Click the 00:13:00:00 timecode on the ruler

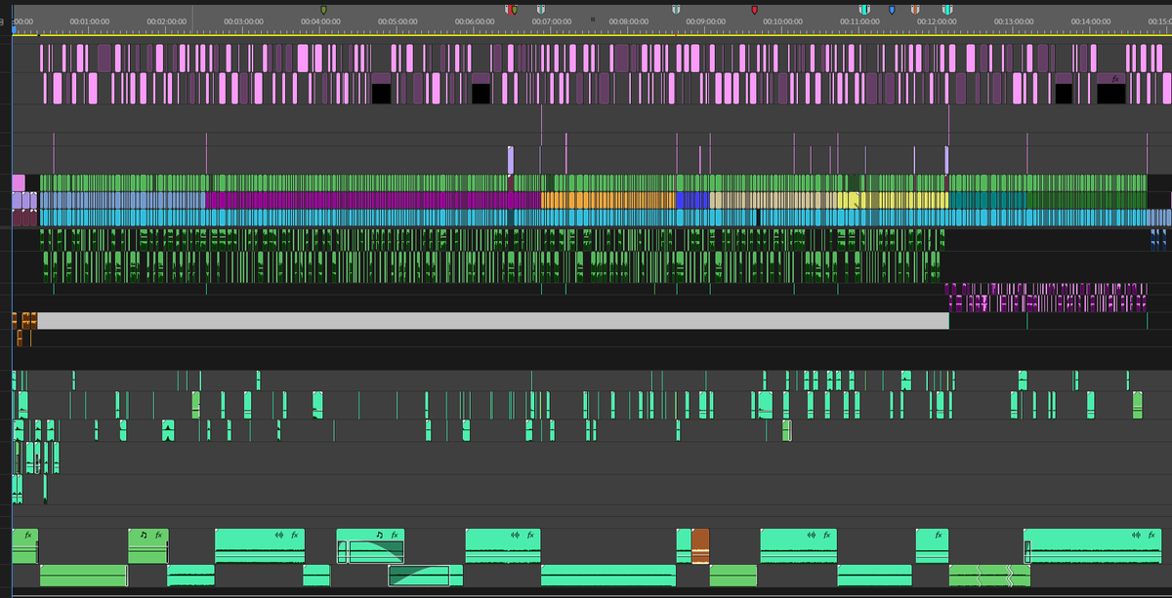tap(1014, 20)
